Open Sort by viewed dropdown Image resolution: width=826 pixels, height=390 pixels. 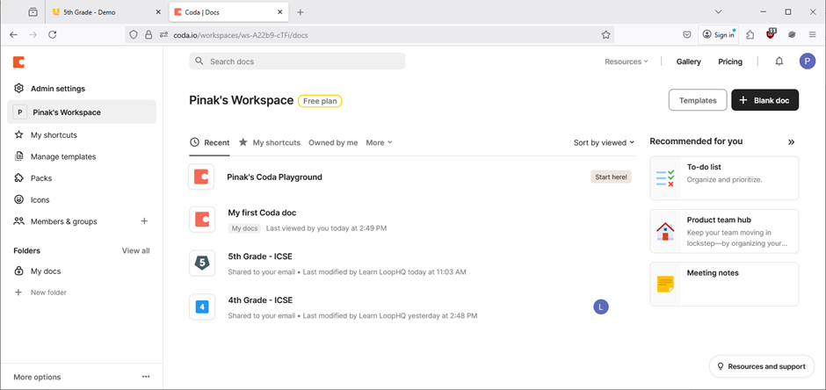point(605,142)
